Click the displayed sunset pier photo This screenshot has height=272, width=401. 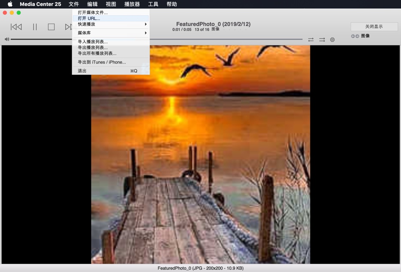pos(200,154)
